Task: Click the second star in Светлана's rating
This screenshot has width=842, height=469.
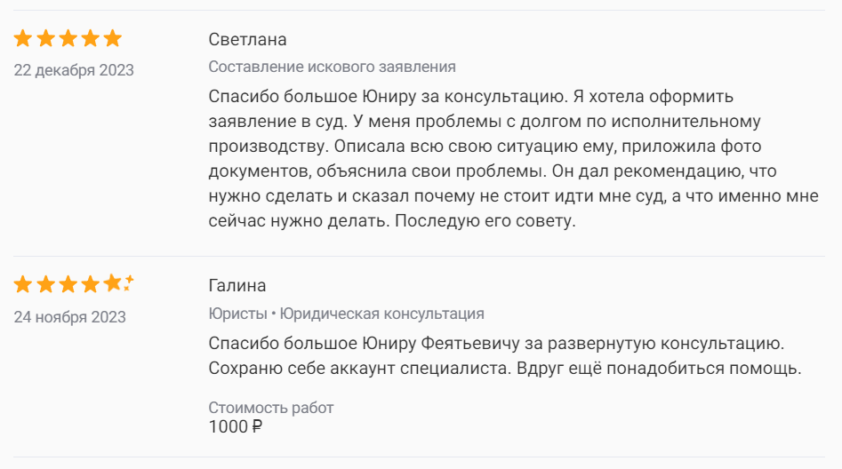Action: [45, 39]
